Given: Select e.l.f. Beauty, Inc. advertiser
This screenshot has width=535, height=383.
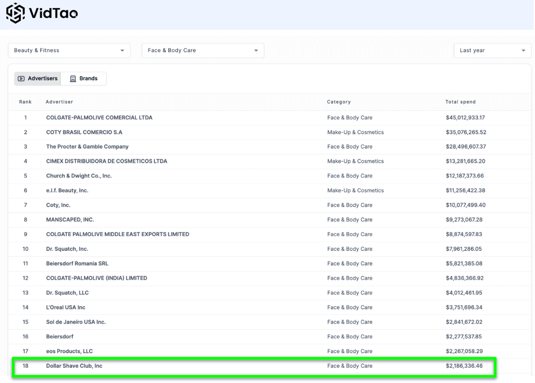Looking at the screenshot, I should [67, 191].
